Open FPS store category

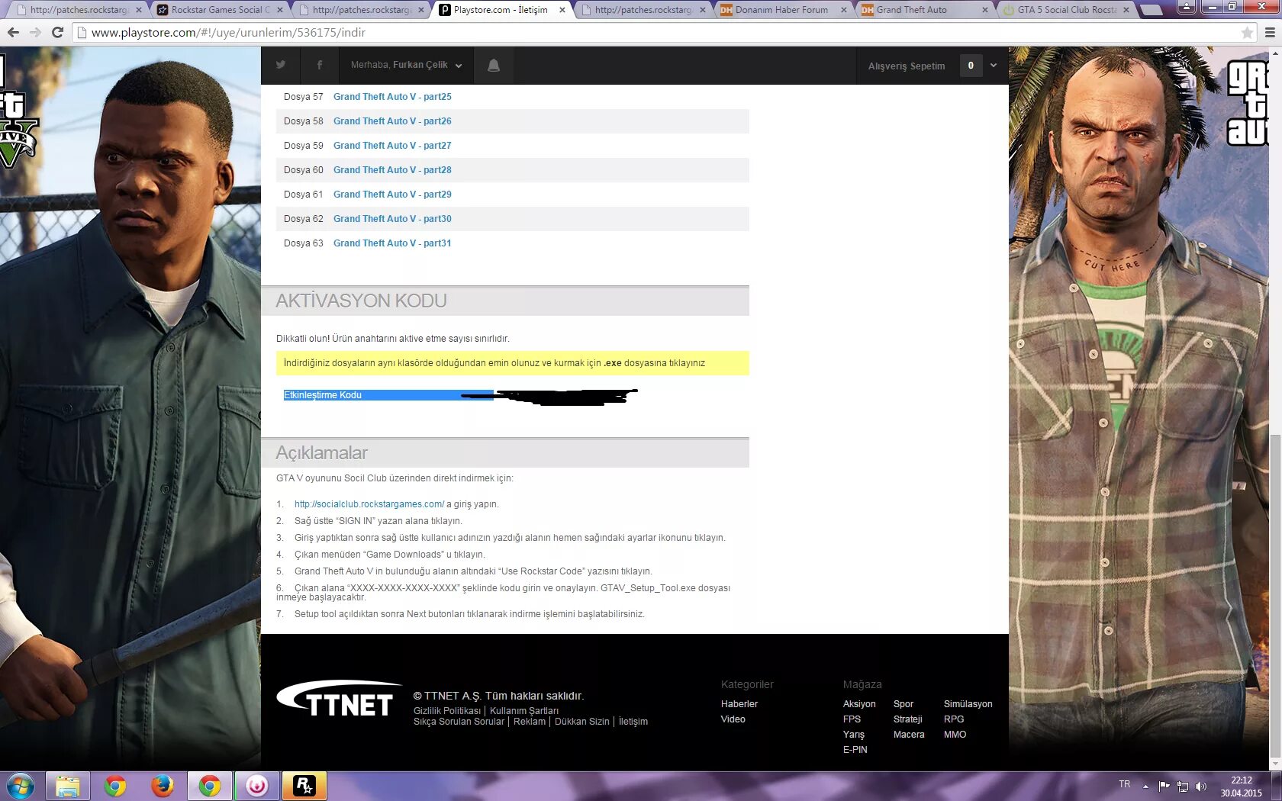[852, 719]
